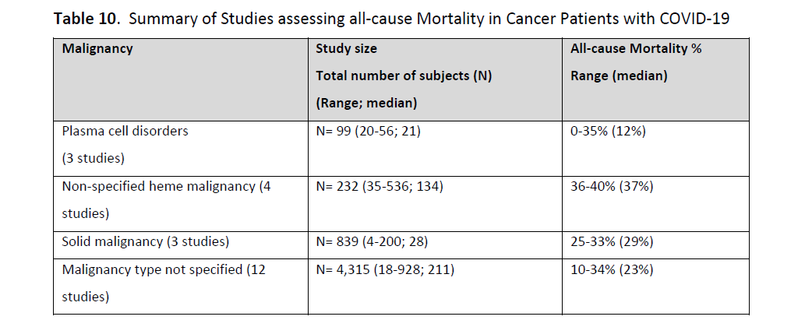Select the 'N= 99 (20-56; 21)' cell

coord(368,131)
